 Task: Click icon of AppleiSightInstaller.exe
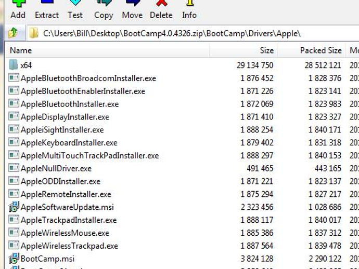point(14,129)
